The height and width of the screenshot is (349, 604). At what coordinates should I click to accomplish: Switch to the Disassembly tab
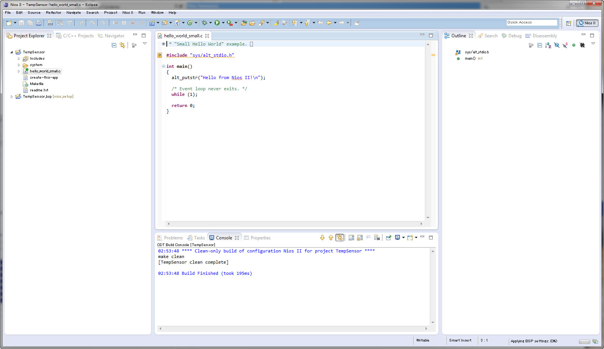541,36
